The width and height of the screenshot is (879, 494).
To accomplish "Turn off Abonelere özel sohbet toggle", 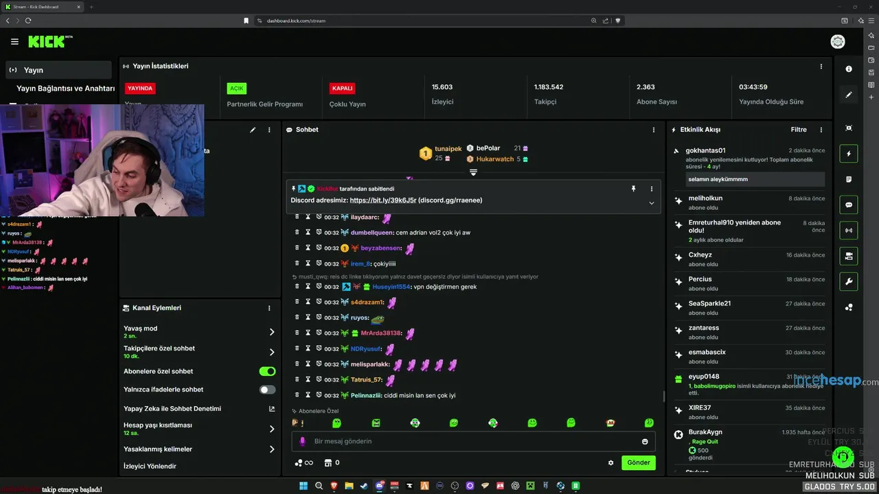I will [267, 371].
